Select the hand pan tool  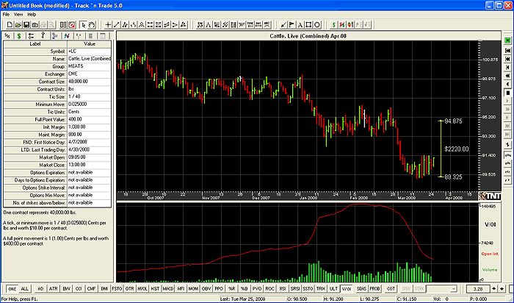(92, 24)
